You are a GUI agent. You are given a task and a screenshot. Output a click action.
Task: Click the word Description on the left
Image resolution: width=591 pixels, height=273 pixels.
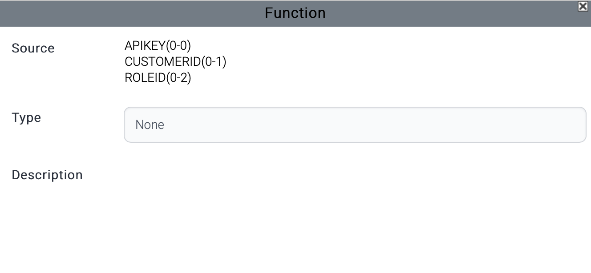pyautogui.click(x=47, y=175)
